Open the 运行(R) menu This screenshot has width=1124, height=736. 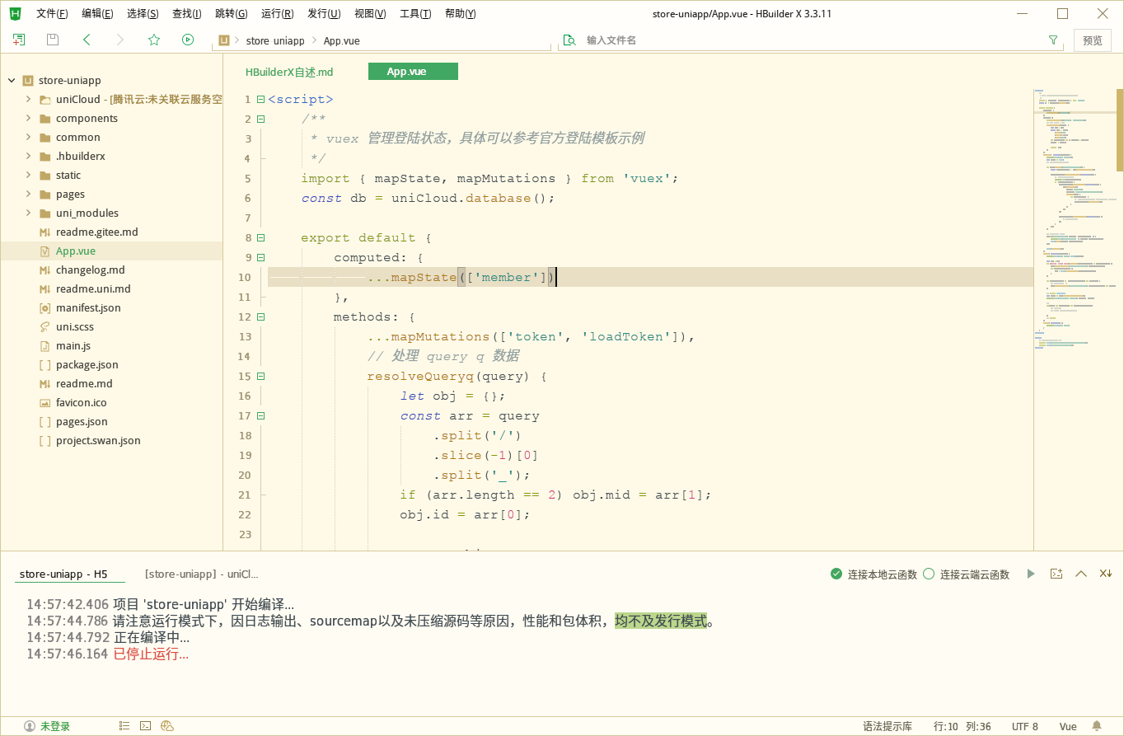[x=277, y=13]
